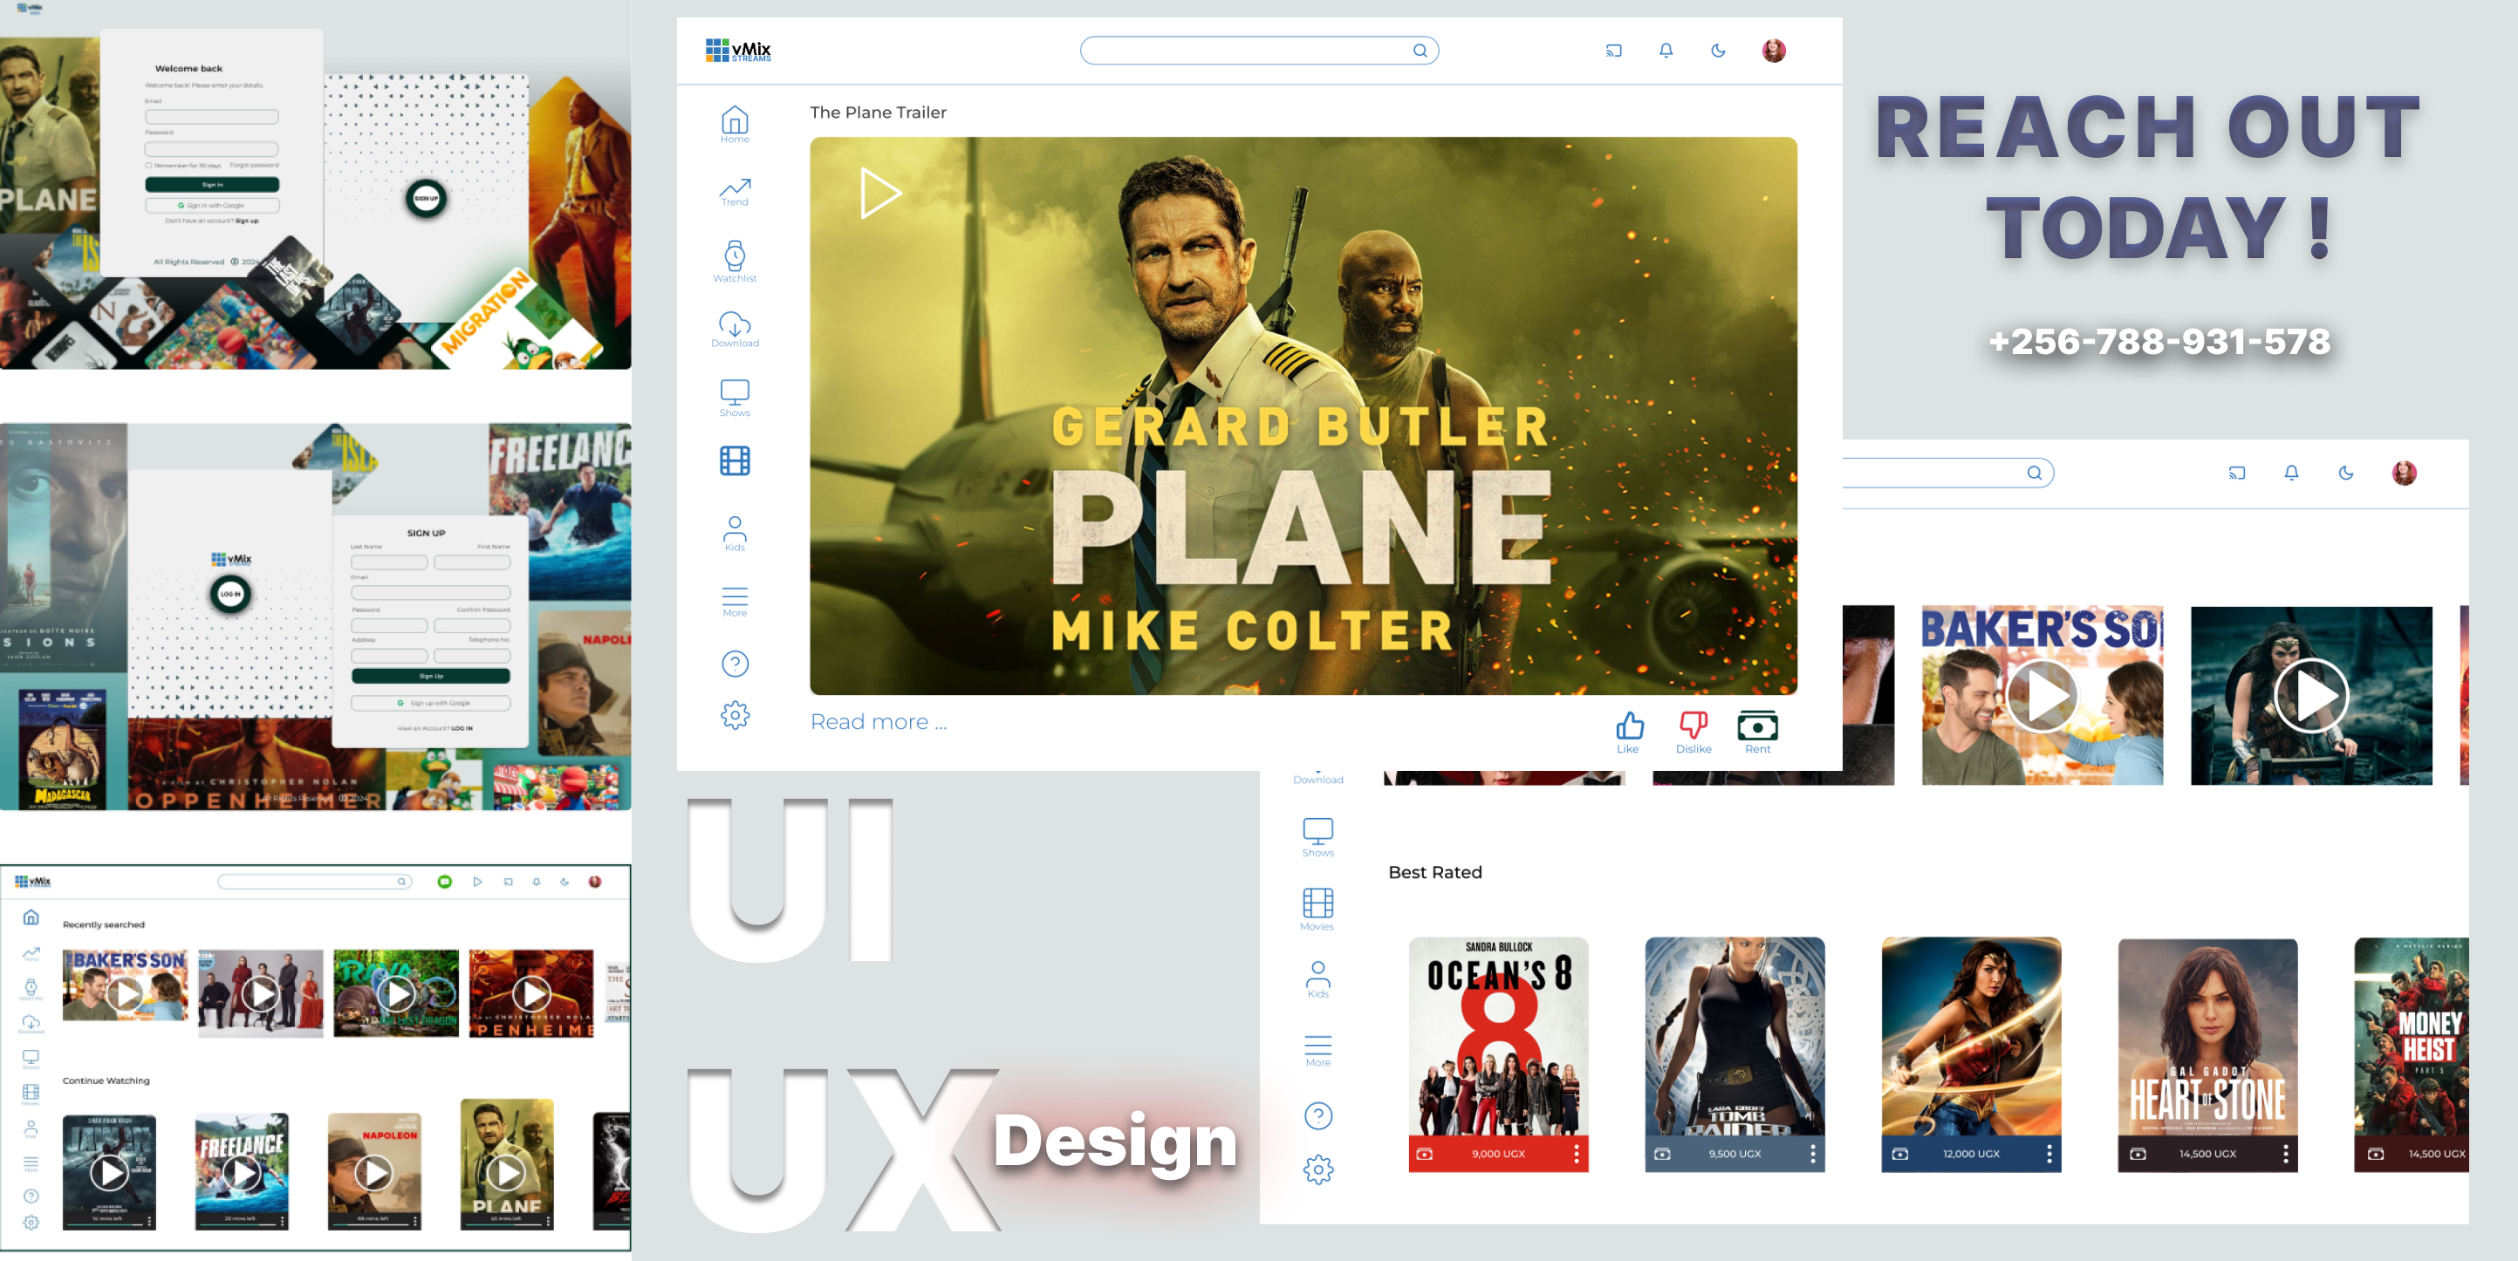The width and height of the screenshot is (2518, 1261).
Task: Click the Download cloud icon in main sidebar
Action: click(x=735, y=329)
